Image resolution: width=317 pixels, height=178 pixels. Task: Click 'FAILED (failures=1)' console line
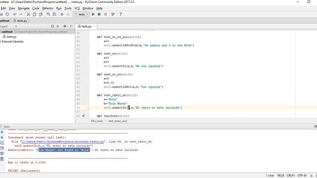click(x=24, y=171)
